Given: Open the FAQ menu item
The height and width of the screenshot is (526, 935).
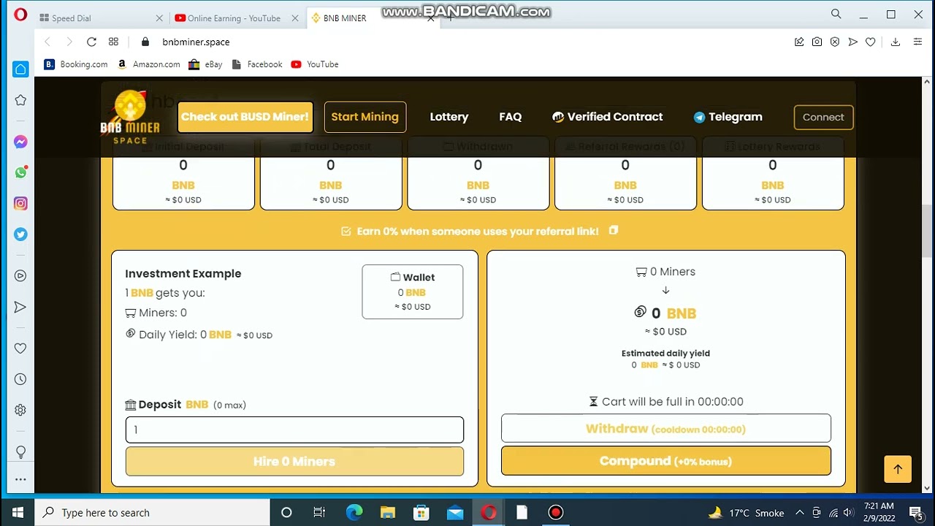Looking at the screenshot, I should pyautogui.click(x=511, y=117).
